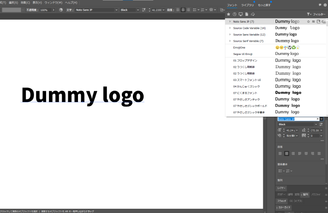This screenshot has height=213, width=328.
Task: Show more paragraph options ellipsis
Action: 322,159
